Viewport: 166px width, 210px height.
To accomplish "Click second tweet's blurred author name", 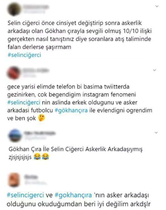I will click(x=36, y=70).
